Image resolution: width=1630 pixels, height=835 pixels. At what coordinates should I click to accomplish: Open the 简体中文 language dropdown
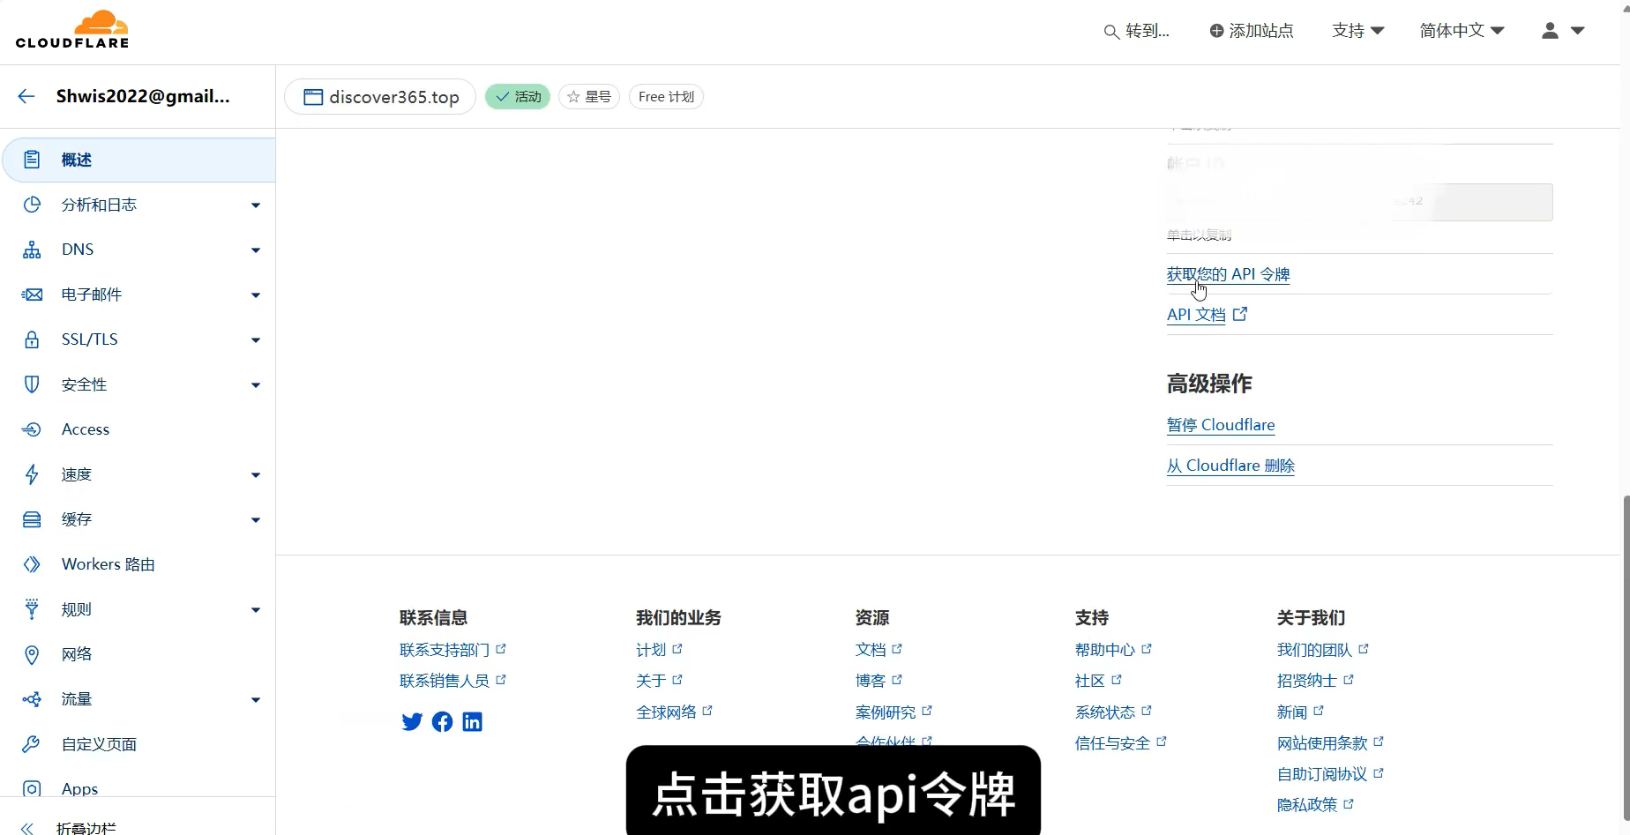point(1462,31)
